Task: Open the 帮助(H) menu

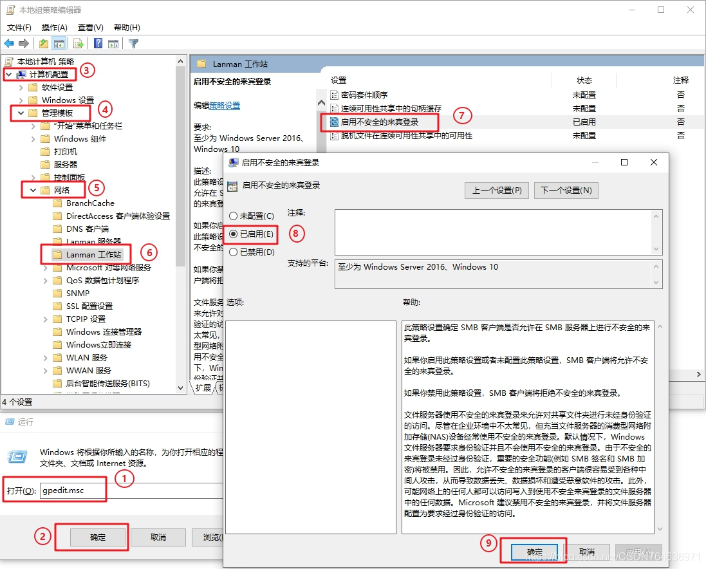Action: point(127,28)
